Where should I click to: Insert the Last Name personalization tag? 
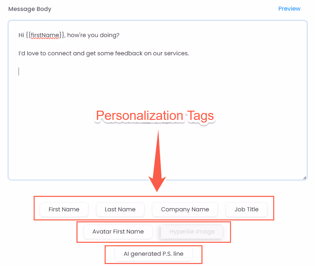(x=120, y=209)
